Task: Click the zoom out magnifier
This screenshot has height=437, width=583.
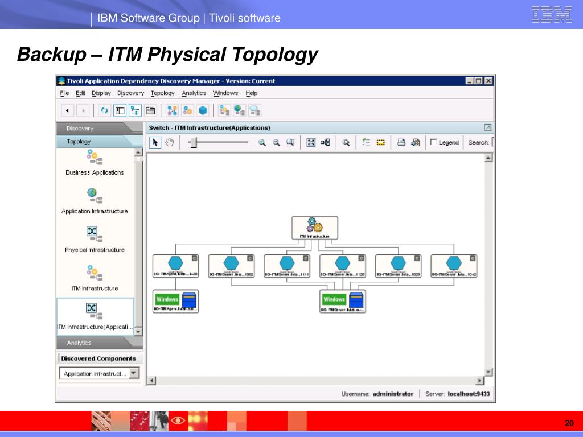Action: point(276,142)
